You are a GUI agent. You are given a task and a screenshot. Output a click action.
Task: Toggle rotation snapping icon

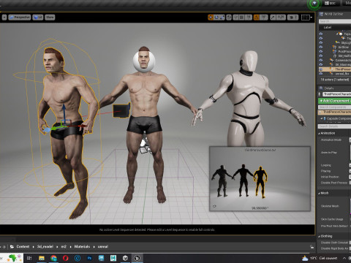pyautogui.click(x=257, y=18)
